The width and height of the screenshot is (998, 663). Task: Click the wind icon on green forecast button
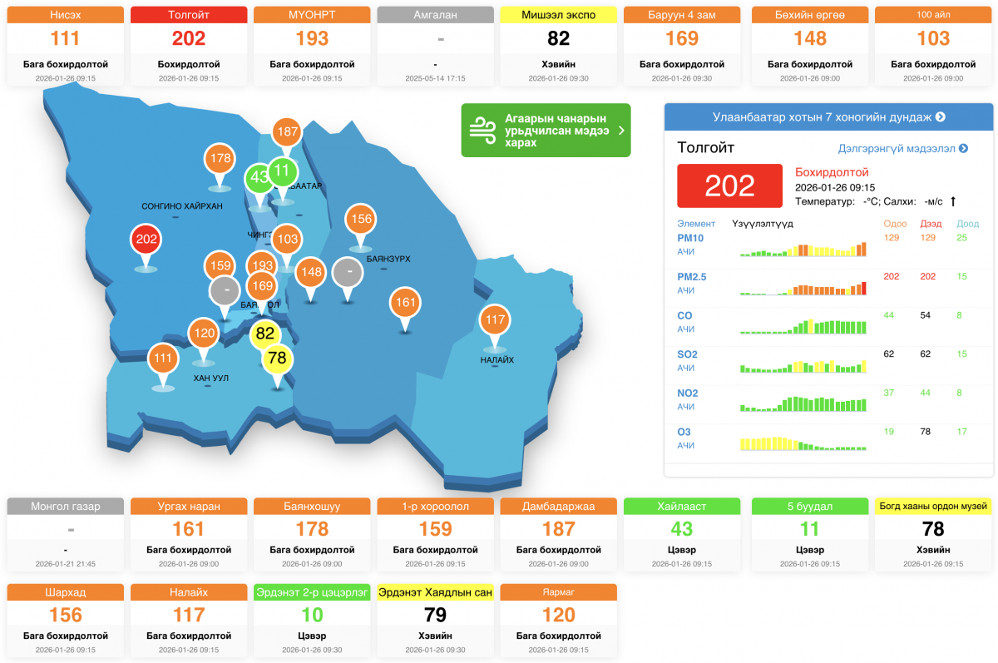(x=483, y=131)
